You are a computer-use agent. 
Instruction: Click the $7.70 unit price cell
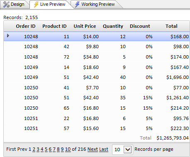click(92, 88)
